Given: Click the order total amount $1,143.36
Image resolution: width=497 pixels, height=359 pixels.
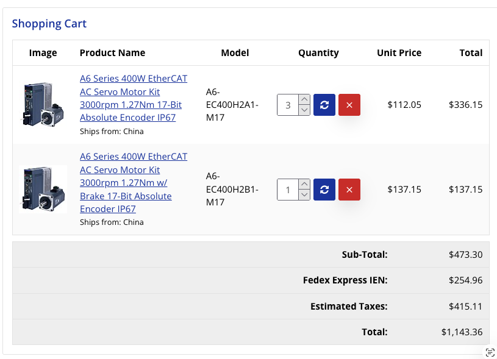Looking at the screenshot, I should [x=462, y=332].
